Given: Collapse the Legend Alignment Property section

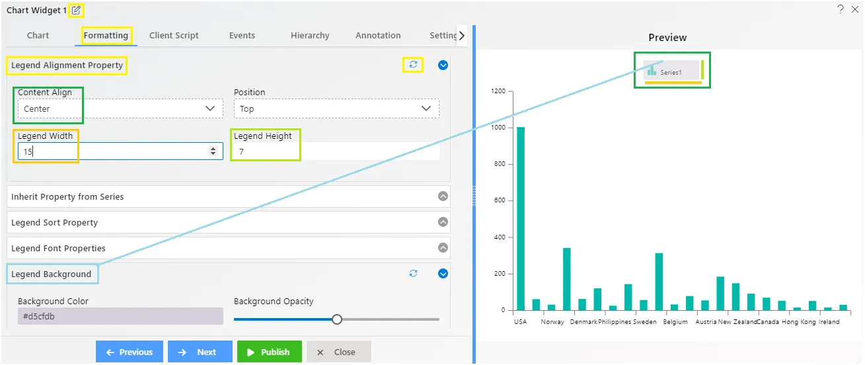Looking at the screenshot, I should pyautogui.click(x=443, y=65).
